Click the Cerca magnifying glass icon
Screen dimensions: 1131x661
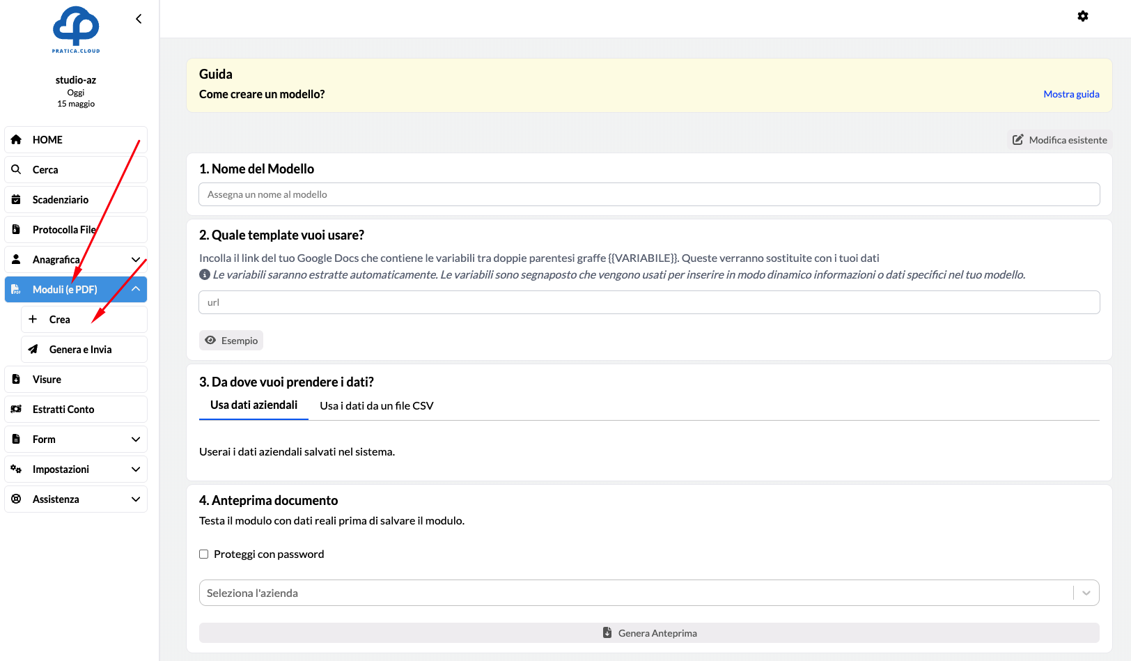[x=16, y=169]
